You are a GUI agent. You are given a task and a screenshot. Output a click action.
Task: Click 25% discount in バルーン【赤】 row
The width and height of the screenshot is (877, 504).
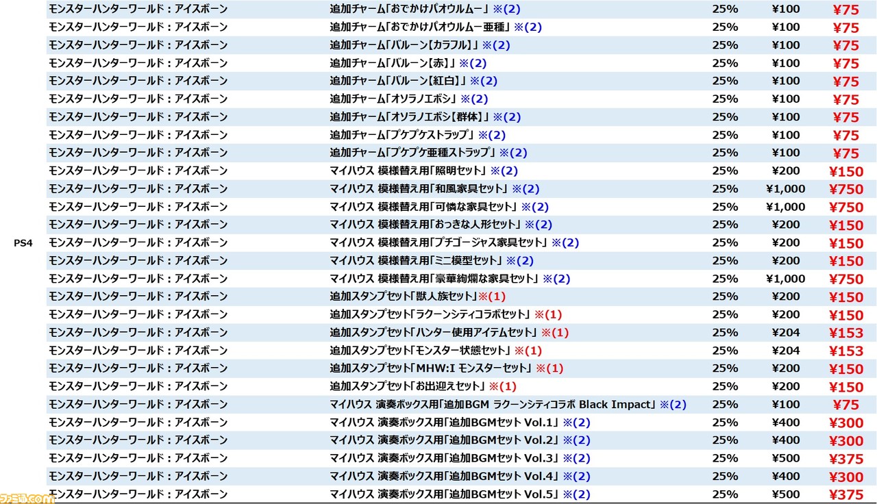coord(725,63)
